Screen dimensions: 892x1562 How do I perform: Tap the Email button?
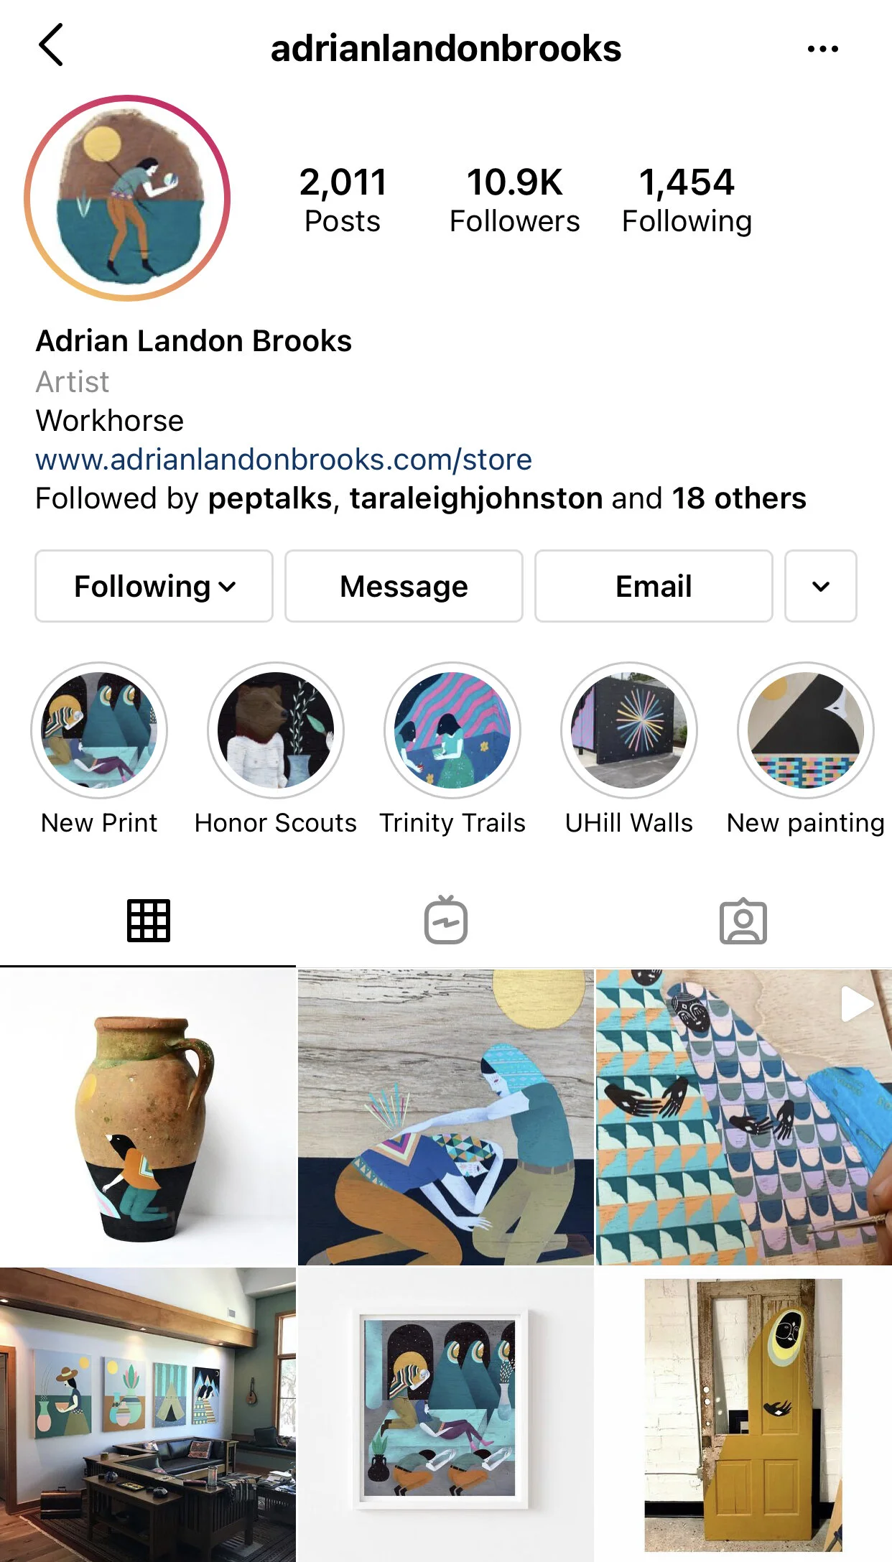[x=654, y=586]
